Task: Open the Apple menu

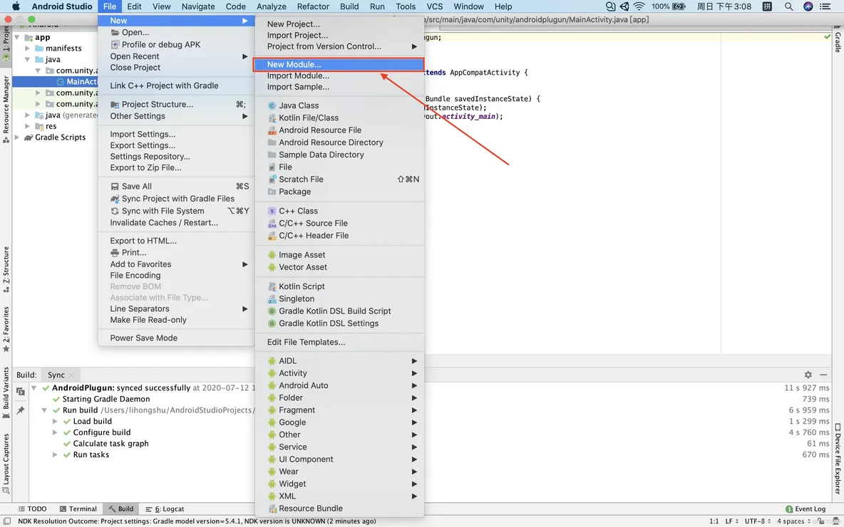Action: coord(16,6)
